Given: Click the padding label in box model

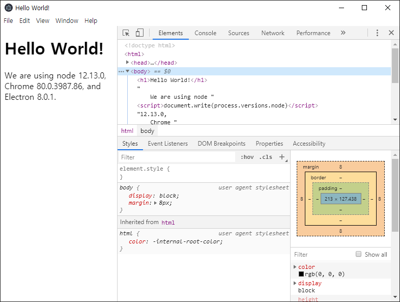Looking at the screenshot, I should 328,188.
